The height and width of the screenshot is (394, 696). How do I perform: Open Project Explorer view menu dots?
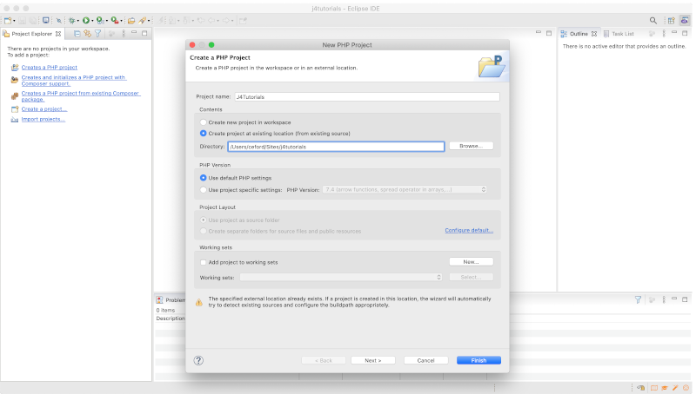point(124,34)
